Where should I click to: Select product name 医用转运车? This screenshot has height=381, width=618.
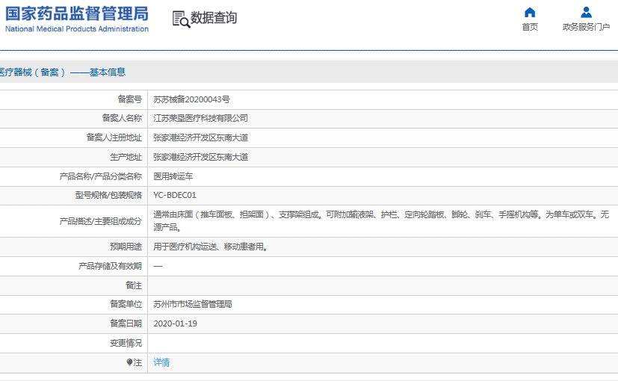click(173, 176)
